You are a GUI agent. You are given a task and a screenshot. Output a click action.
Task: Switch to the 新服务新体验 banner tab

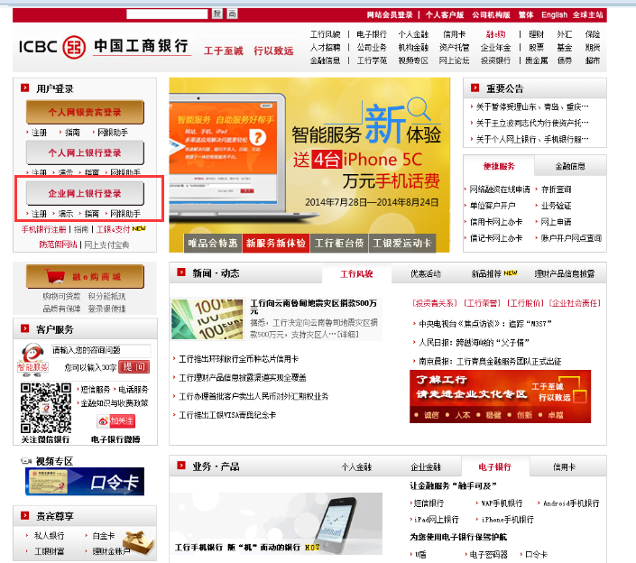click(276, 243)
